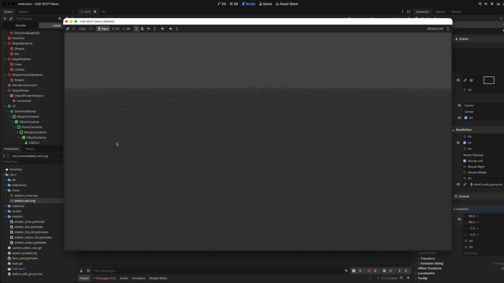Collapse the SketchEditPanel node
The image size is (504, 283).
pos(8,112)
